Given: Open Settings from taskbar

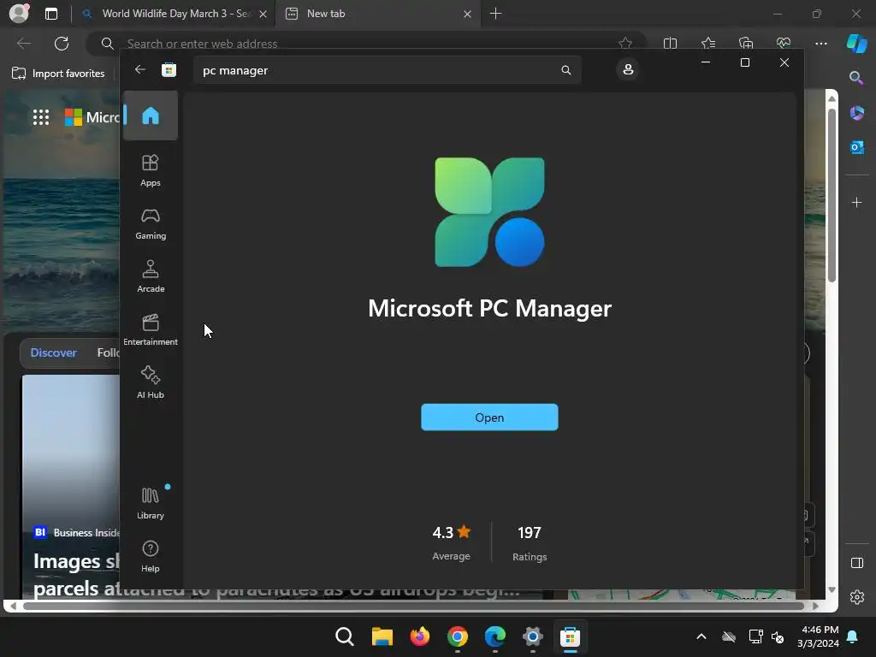Looking at the screenshot, I should (x=532, y=636).
